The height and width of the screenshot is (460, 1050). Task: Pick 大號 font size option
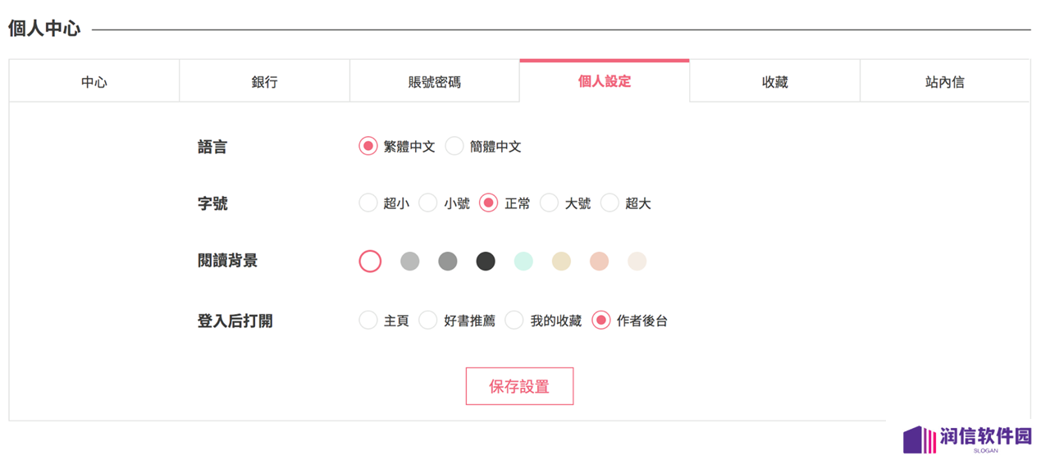point(549,203)
